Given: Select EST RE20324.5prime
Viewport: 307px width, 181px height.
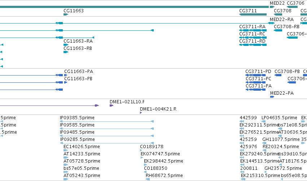Looking at the screenshot, I should tap(281, 147).
